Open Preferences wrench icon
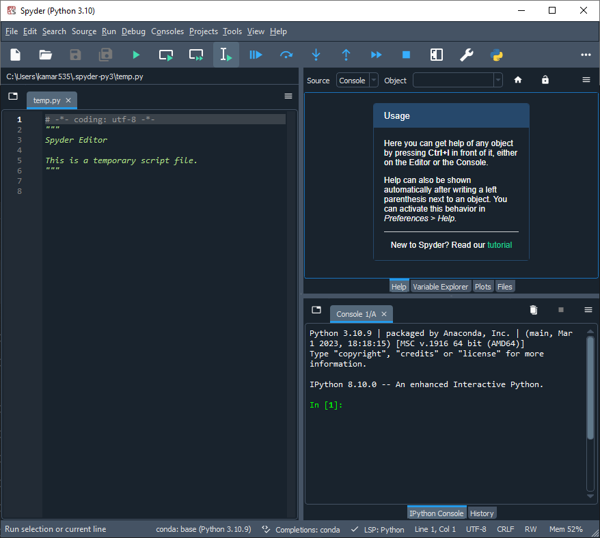This screenshot has width=600, height=538. point(467,55)
